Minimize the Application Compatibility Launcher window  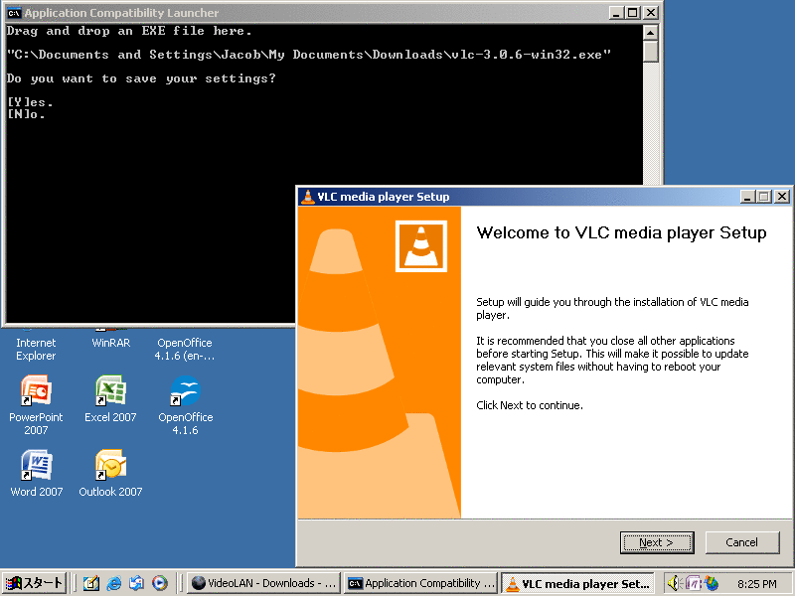(616, 13)
